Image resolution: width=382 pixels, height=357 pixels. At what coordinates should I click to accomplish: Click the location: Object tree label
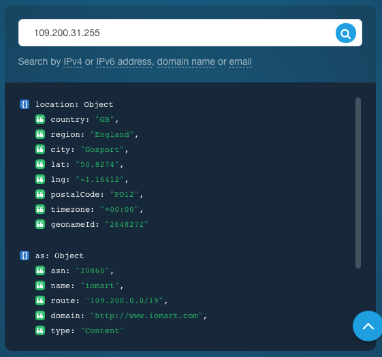pos(74,104)
